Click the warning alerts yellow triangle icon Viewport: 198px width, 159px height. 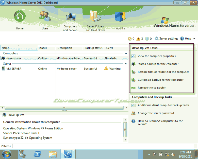[x=138, y=39]
